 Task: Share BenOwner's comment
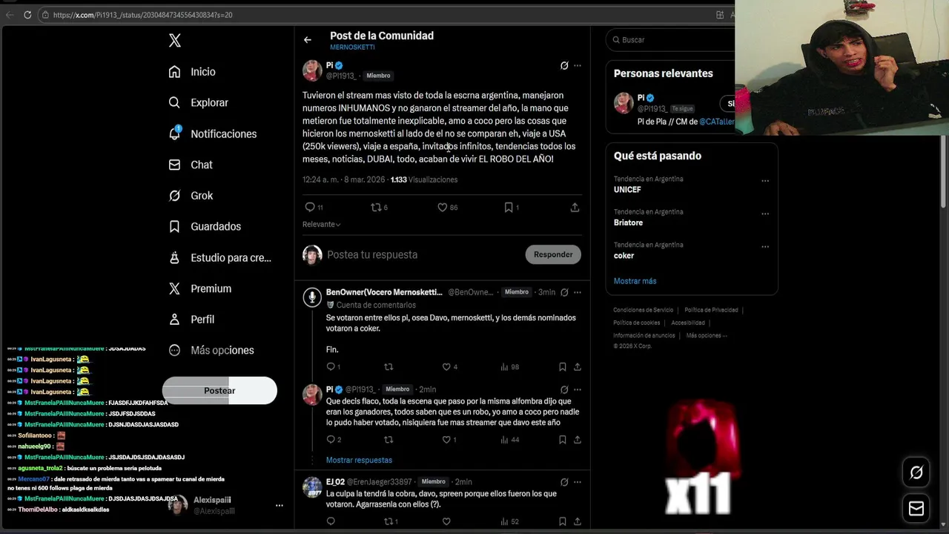click(x=578, y=367)
